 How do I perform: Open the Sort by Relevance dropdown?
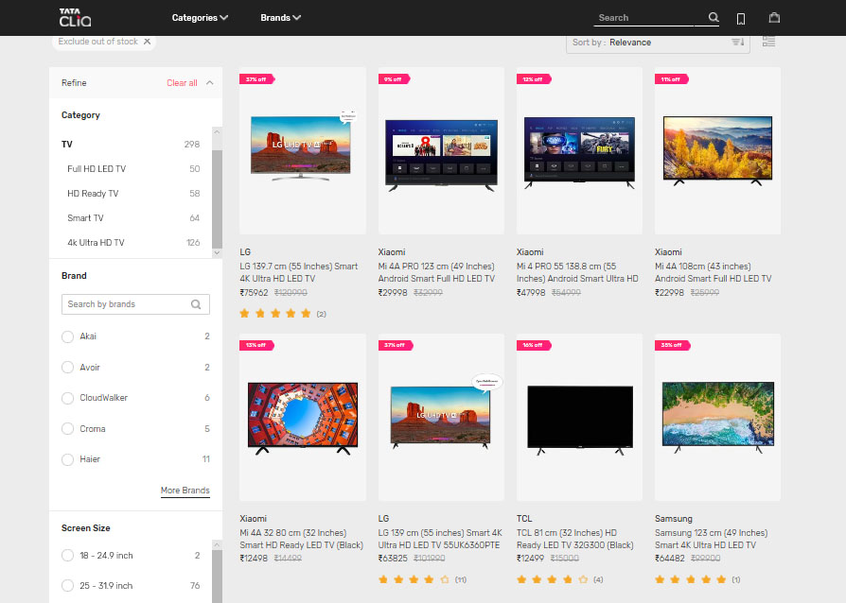658,43
